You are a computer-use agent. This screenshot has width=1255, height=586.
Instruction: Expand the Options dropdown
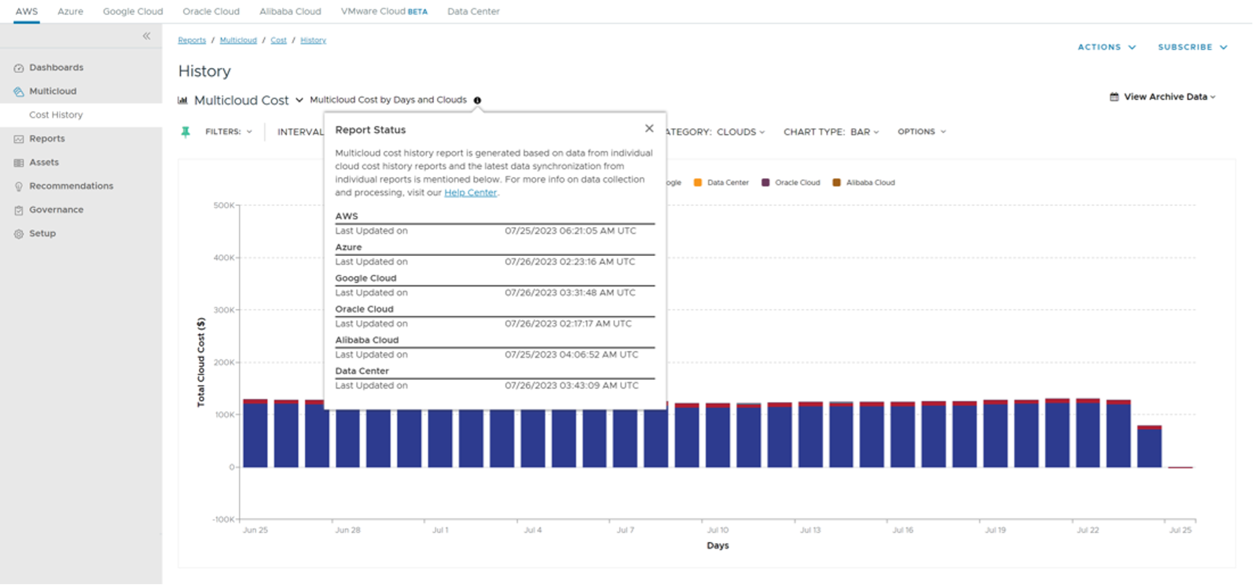[x=922, y=132]
